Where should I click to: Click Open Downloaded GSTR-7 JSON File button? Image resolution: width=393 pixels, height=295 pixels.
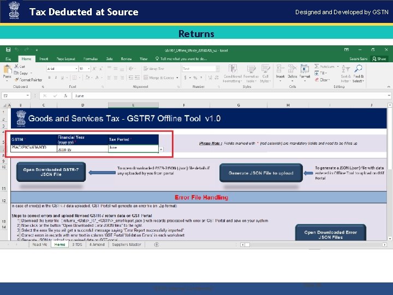51,172
